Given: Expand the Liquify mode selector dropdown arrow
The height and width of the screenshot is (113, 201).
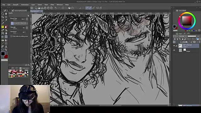Looking at the screenshot, I should [x=27, y=23].
